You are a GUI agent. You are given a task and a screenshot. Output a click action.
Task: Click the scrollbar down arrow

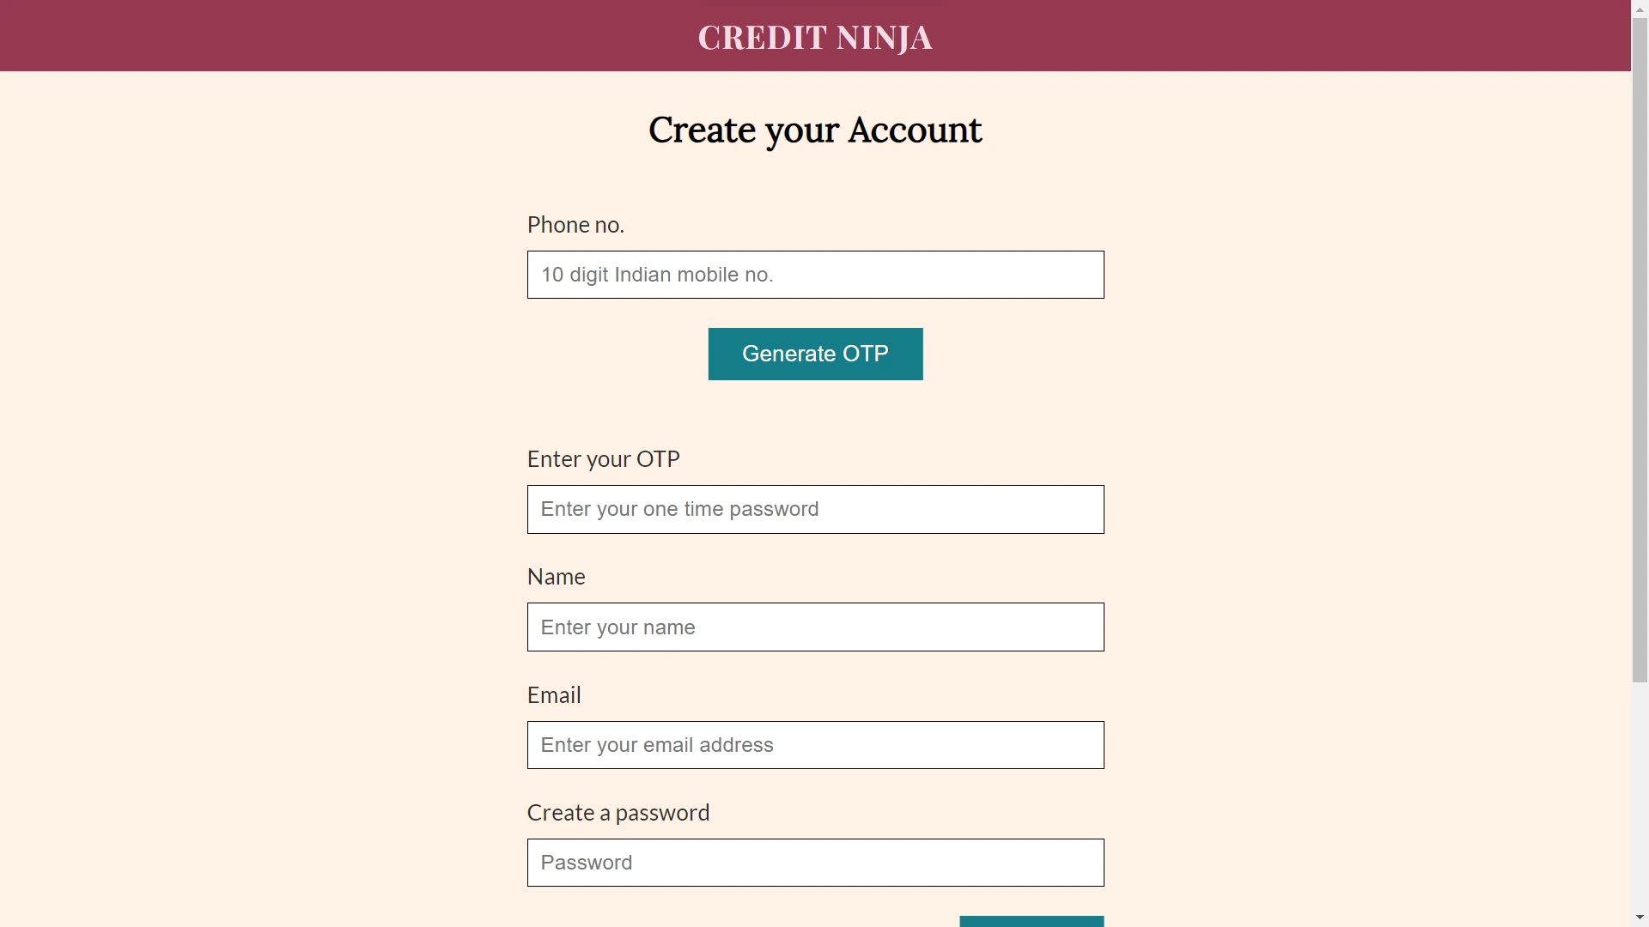1639,918
